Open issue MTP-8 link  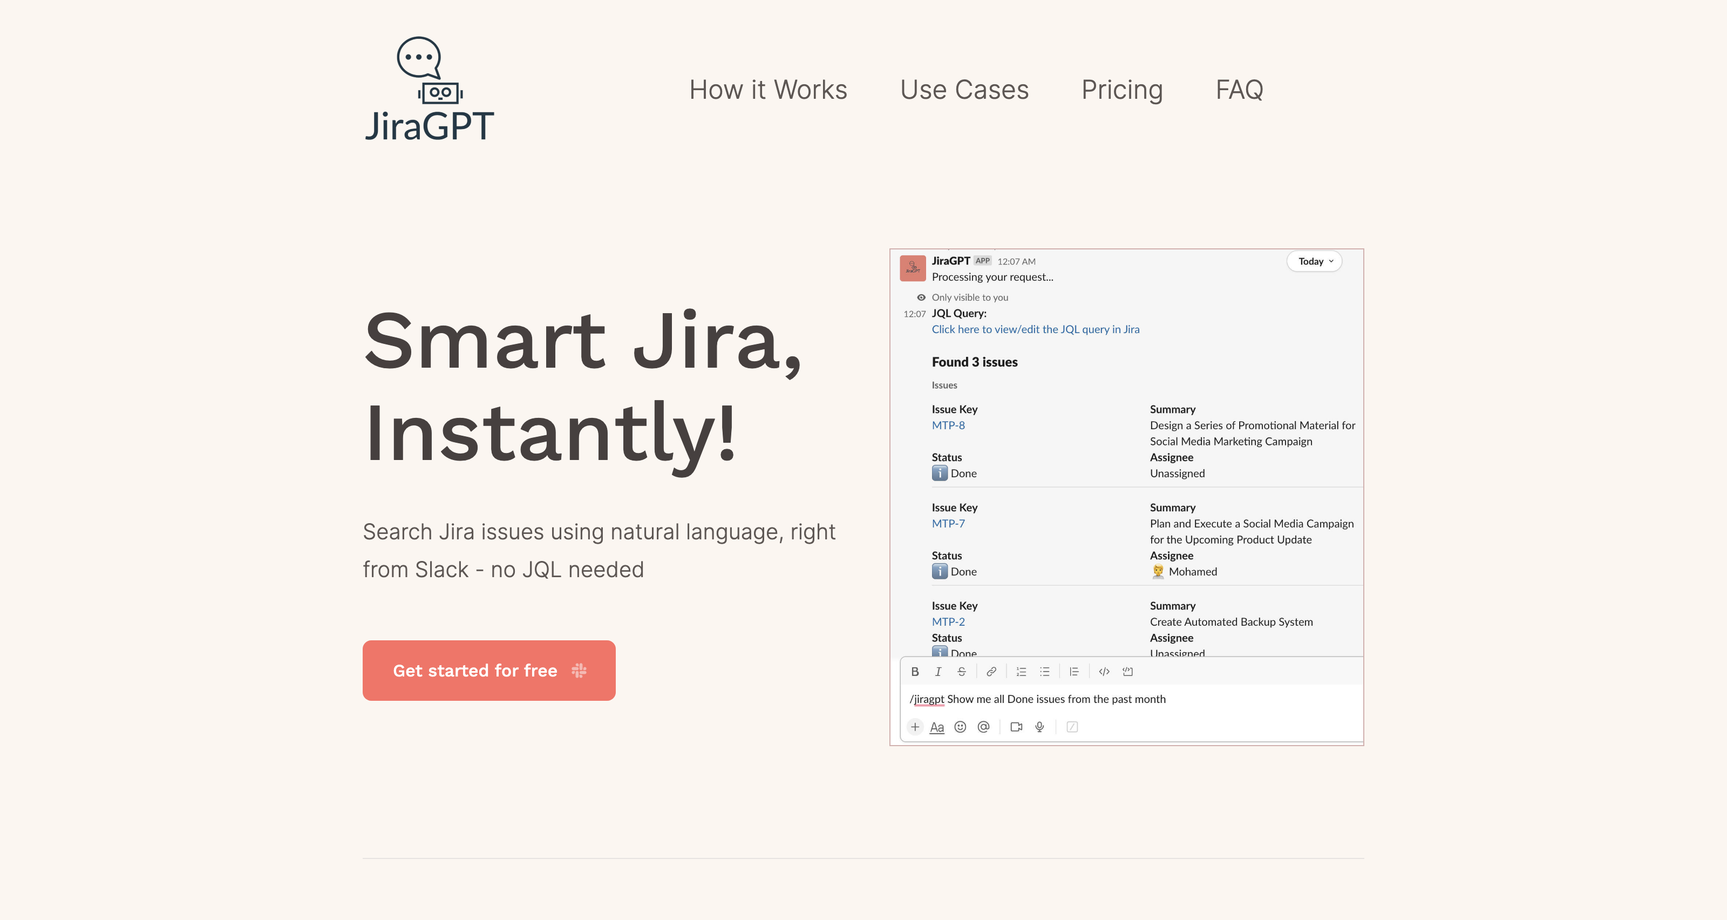948,425
